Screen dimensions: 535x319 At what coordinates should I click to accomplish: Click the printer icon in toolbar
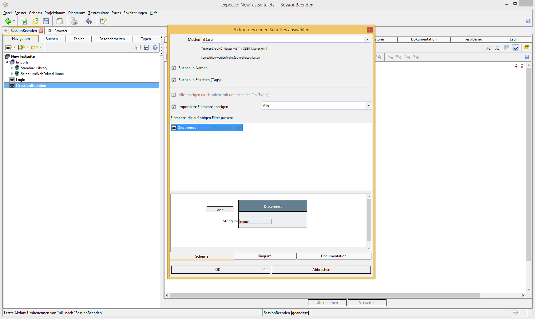tap(74, 21)
